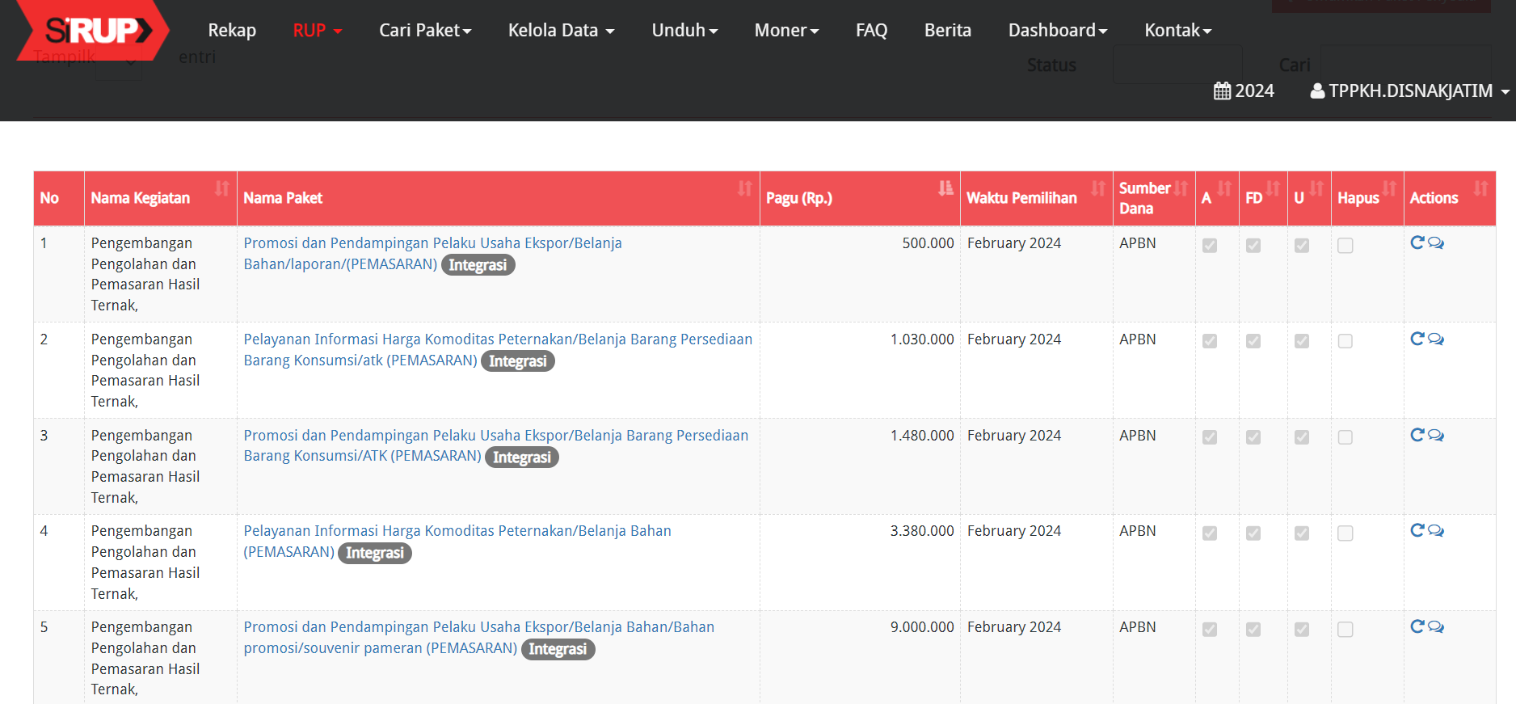Image resolution: width=1516 pixels, height=704 pixels.
Task: Click the refresh icon in row 2
Action: 1417,339
